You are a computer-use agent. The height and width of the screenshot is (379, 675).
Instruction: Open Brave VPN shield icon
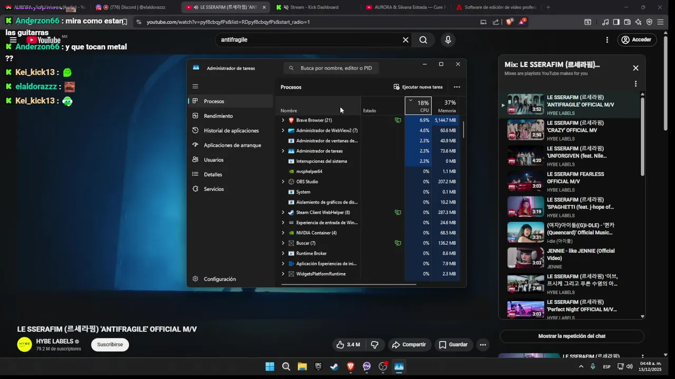click(x=649, y=22)
